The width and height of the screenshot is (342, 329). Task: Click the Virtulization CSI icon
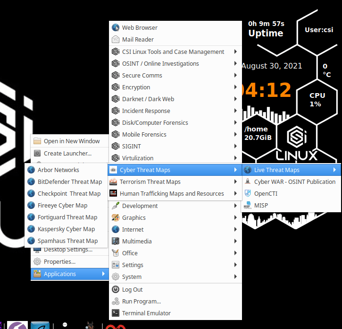click(x=116, y=158)
